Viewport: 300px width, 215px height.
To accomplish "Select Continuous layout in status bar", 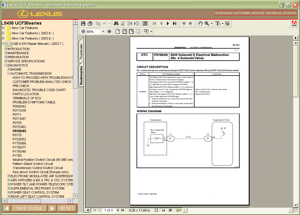I will click(163, 210).
